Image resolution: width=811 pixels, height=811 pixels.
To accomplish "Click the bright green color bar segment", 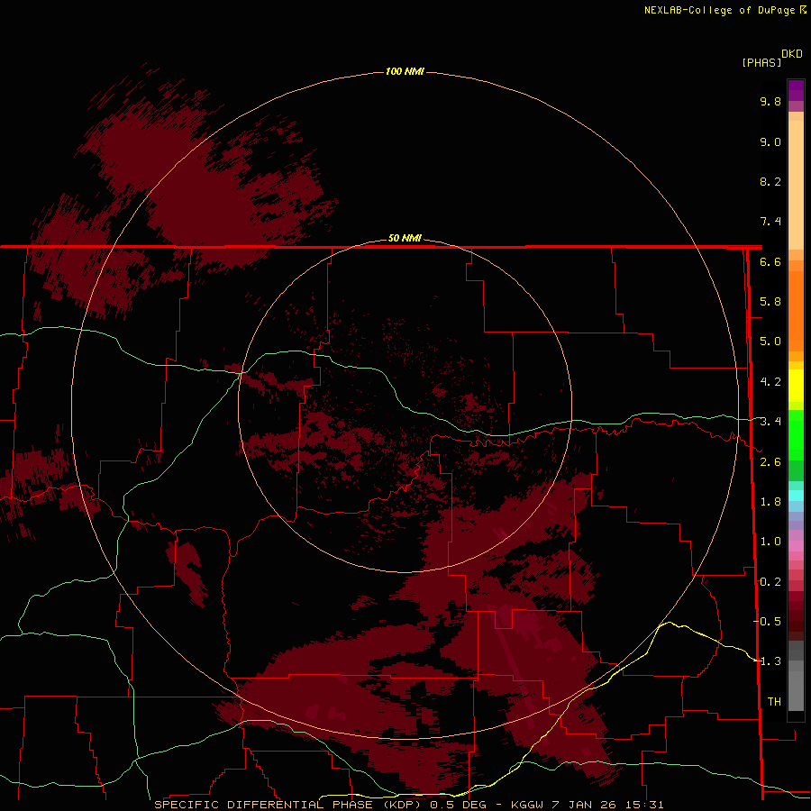I will point(796,437).
